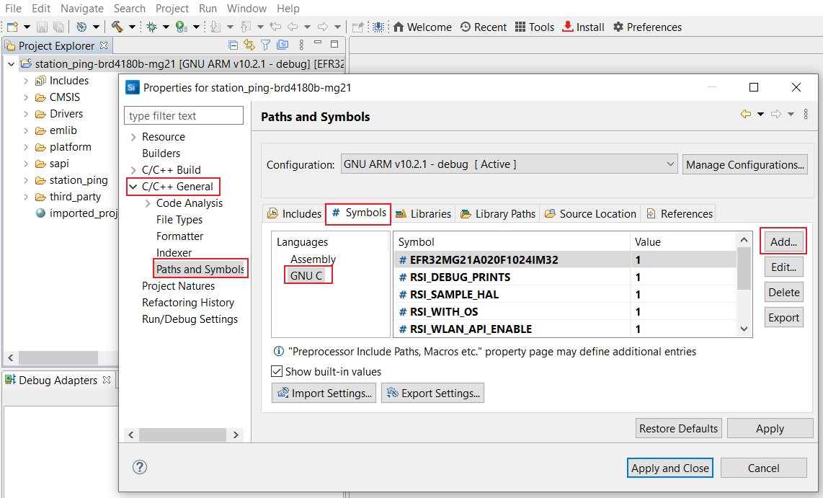823x498 pixels.
Task: Click the help question mark in the dialog
Action: coord(140,467)
